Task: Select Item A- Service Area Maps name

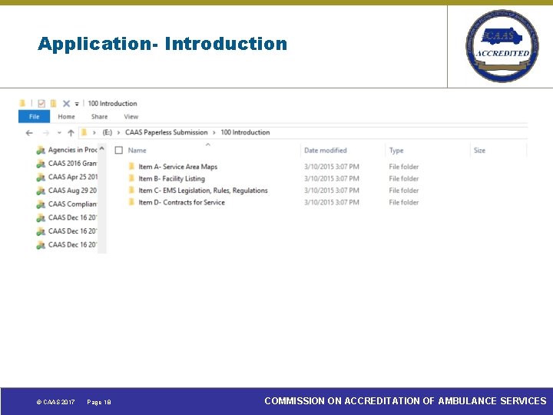Action: coord(177,167)
